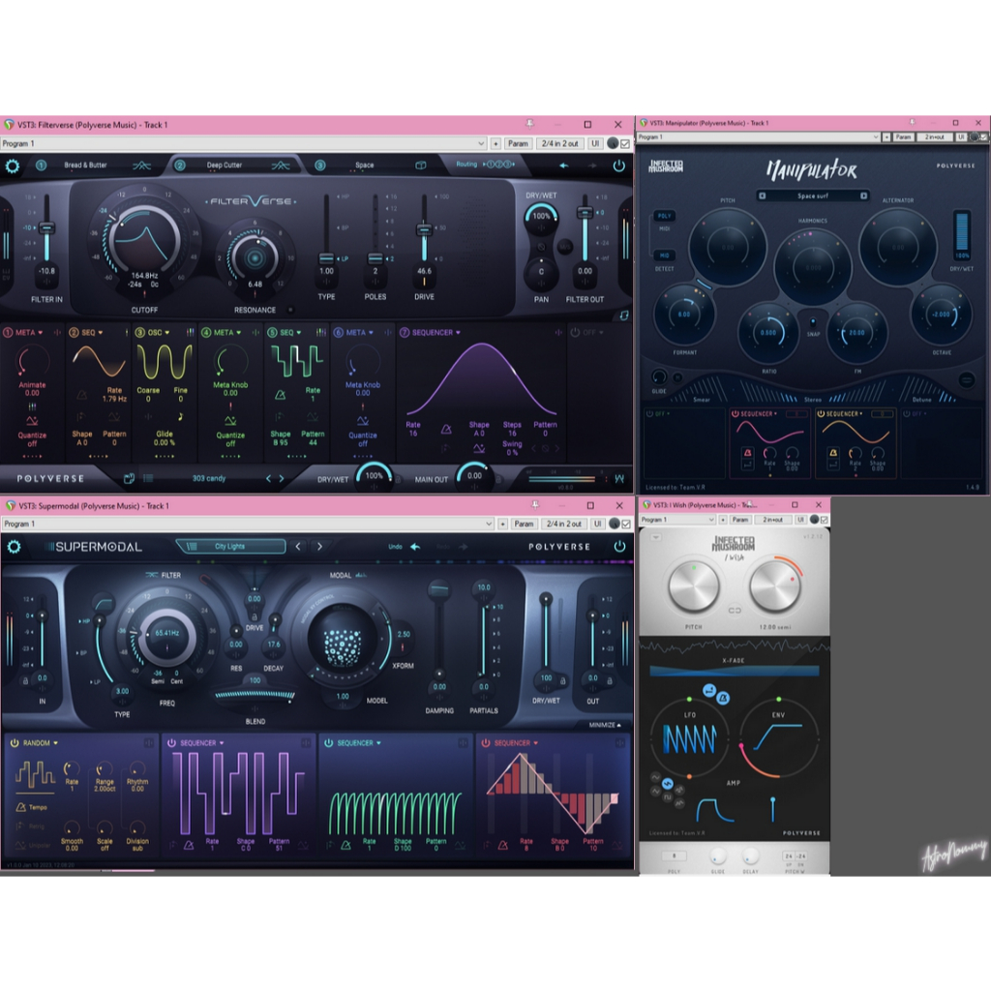Image resolution: width=991 pixels, height=991 pixels.
Task: Open Filterverse preset save icon near 303 candy
Action: tap(129, 478)
